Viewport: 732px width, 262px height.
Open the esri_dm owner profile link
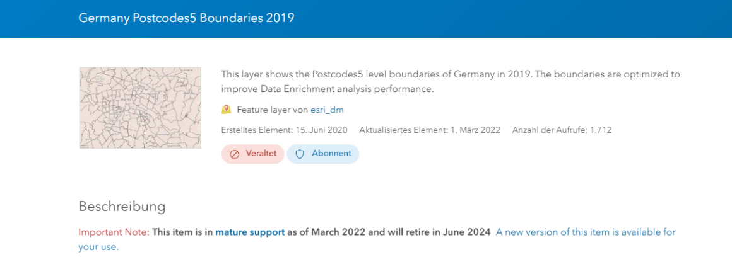(x=328, y=110)
